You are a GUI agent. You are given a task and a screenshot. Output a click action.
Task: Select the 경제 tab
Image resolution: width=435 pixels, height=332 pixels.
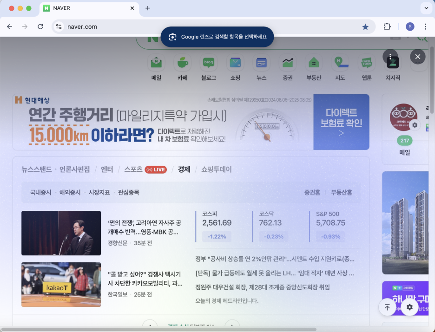pos(184,169)
